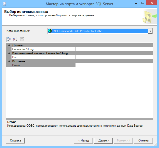
Task: Proceed with Далее button
Action: coord(103,140)
